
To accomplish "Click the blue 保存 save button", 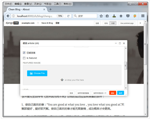I will click(x=121, y=93).
